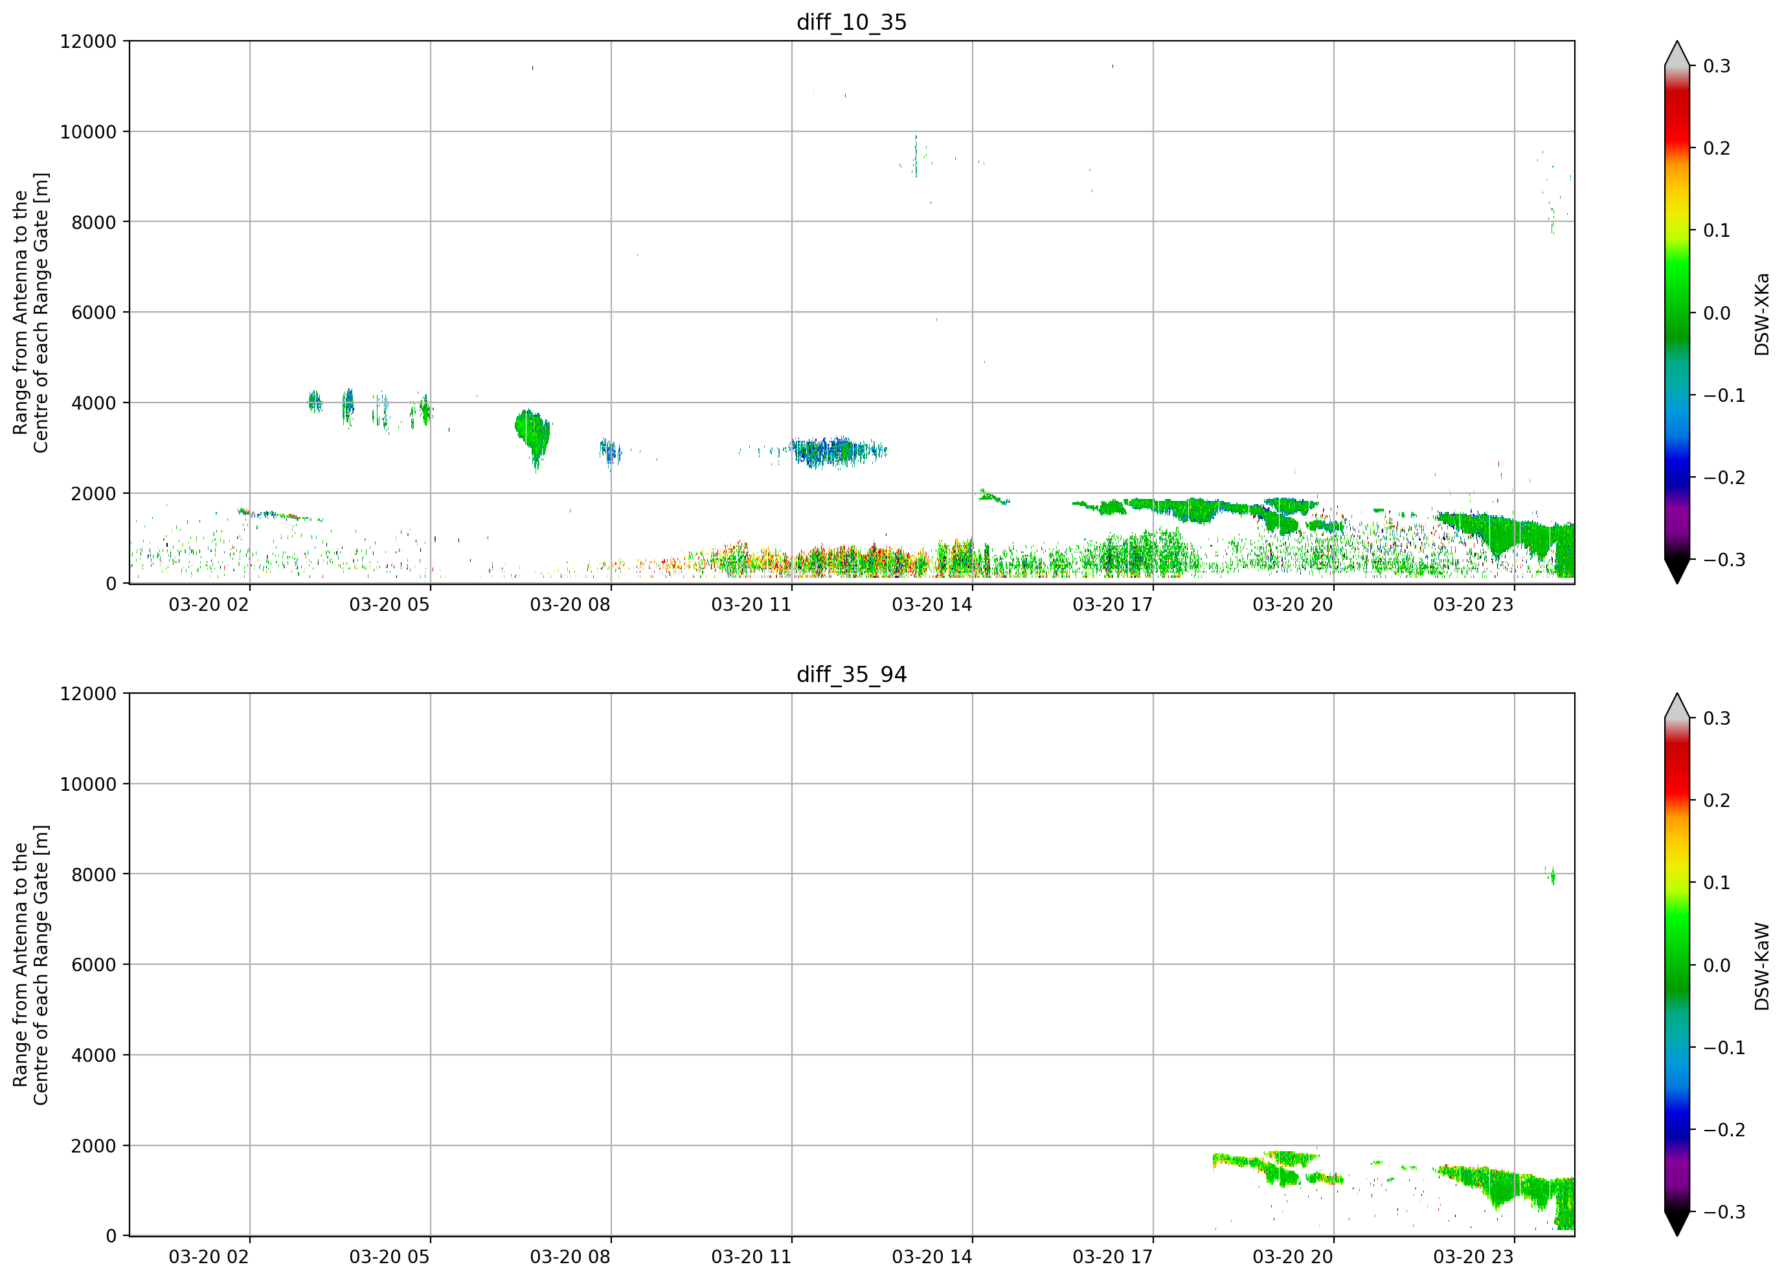1784x1280 pixels.
Task: Click '03-20 05' time tick under diff_10_35
Action: pos(389,604)
